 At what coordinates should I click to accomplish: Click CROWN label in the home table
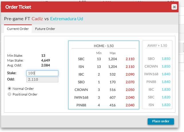(81, 90)
